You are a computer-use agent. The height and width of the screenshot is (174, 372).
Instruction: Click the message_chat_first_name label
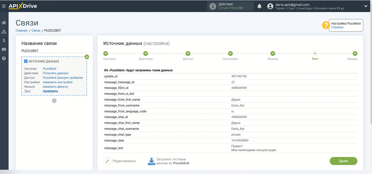(x=122, y=123)
